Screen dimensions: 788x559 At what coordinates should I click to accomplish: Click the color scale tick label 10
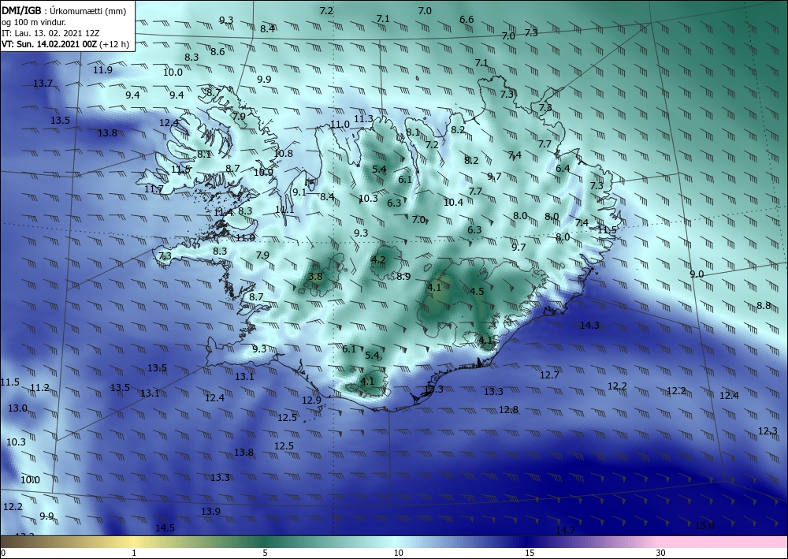click(x=398, y=553)
